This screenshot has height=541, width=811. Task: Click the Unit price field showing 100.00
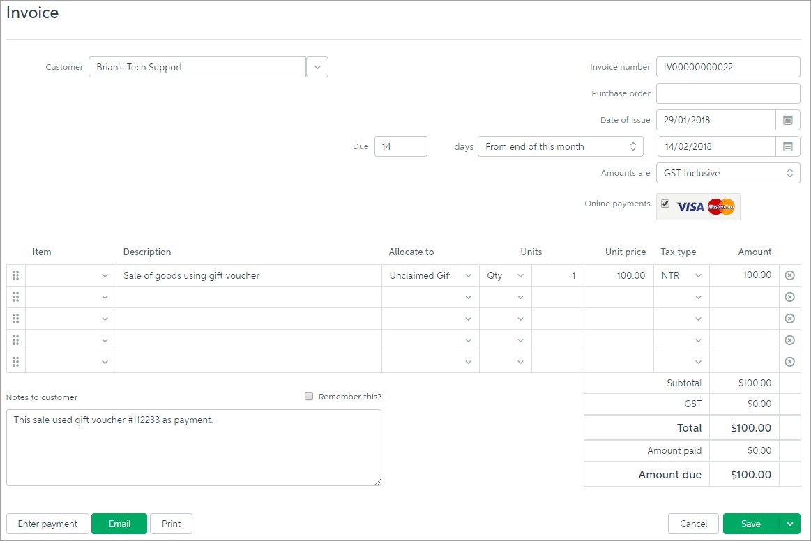pos(619,275)
